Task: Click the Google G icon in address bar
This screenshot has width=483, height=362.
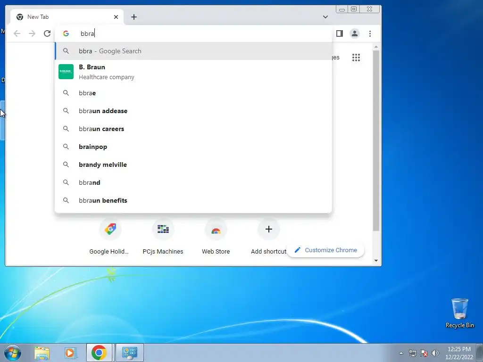Action: 66,33
